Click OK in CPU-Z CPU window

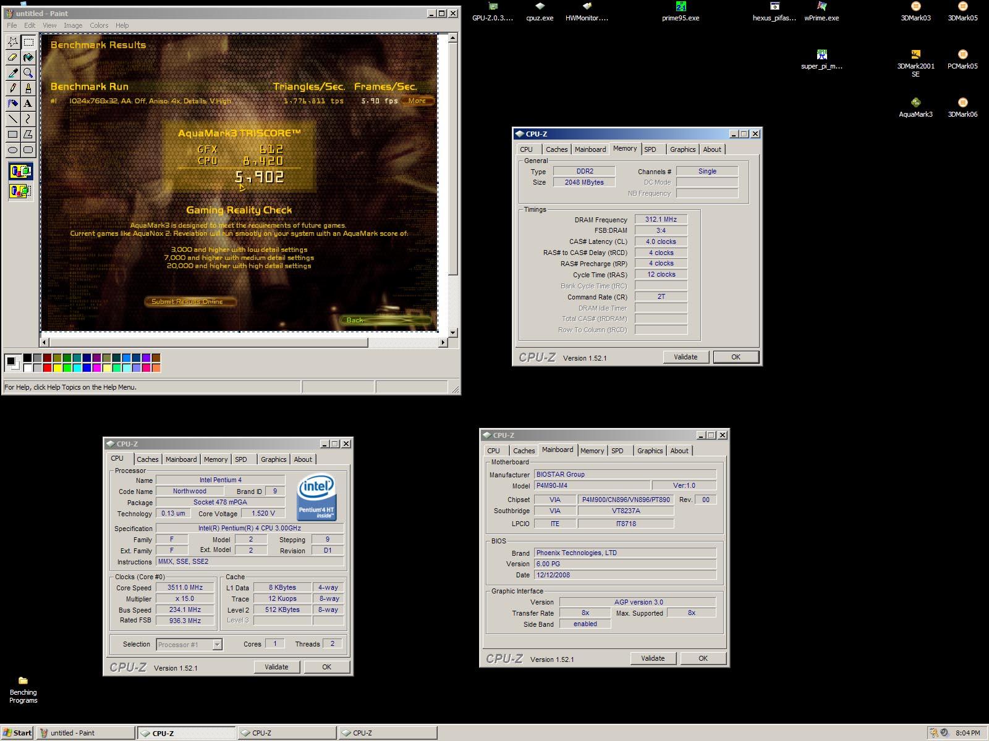point(326,667)
